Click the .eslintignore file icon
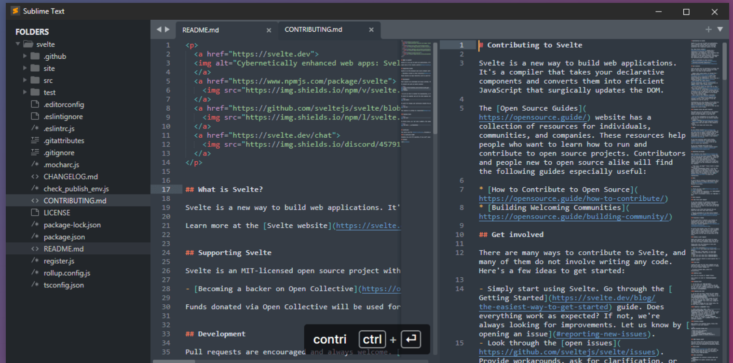 click(x=35, y=116)
